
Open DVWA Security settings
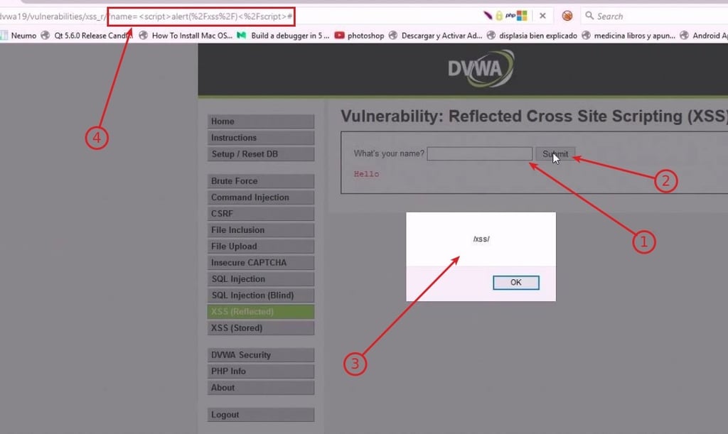tap(260, 354)
